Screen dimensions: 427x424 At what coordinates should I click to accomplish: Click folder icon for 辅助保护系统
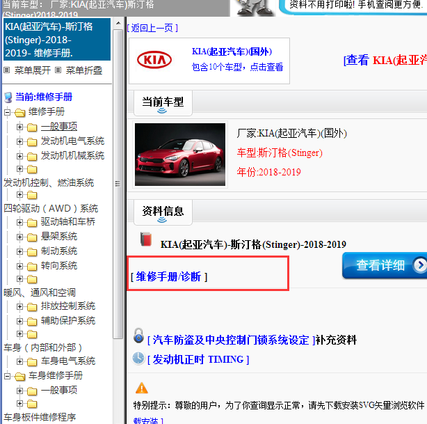tap(32, 322)
